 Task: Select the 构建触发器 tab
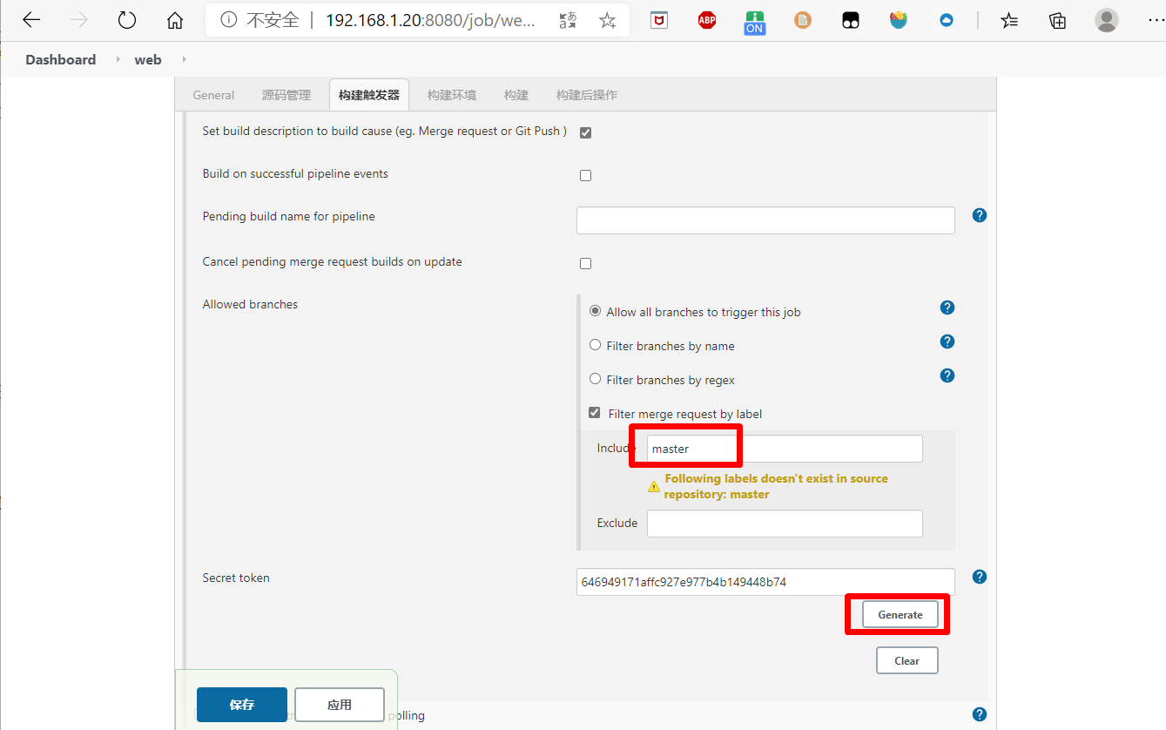click(x=369, y=95)
